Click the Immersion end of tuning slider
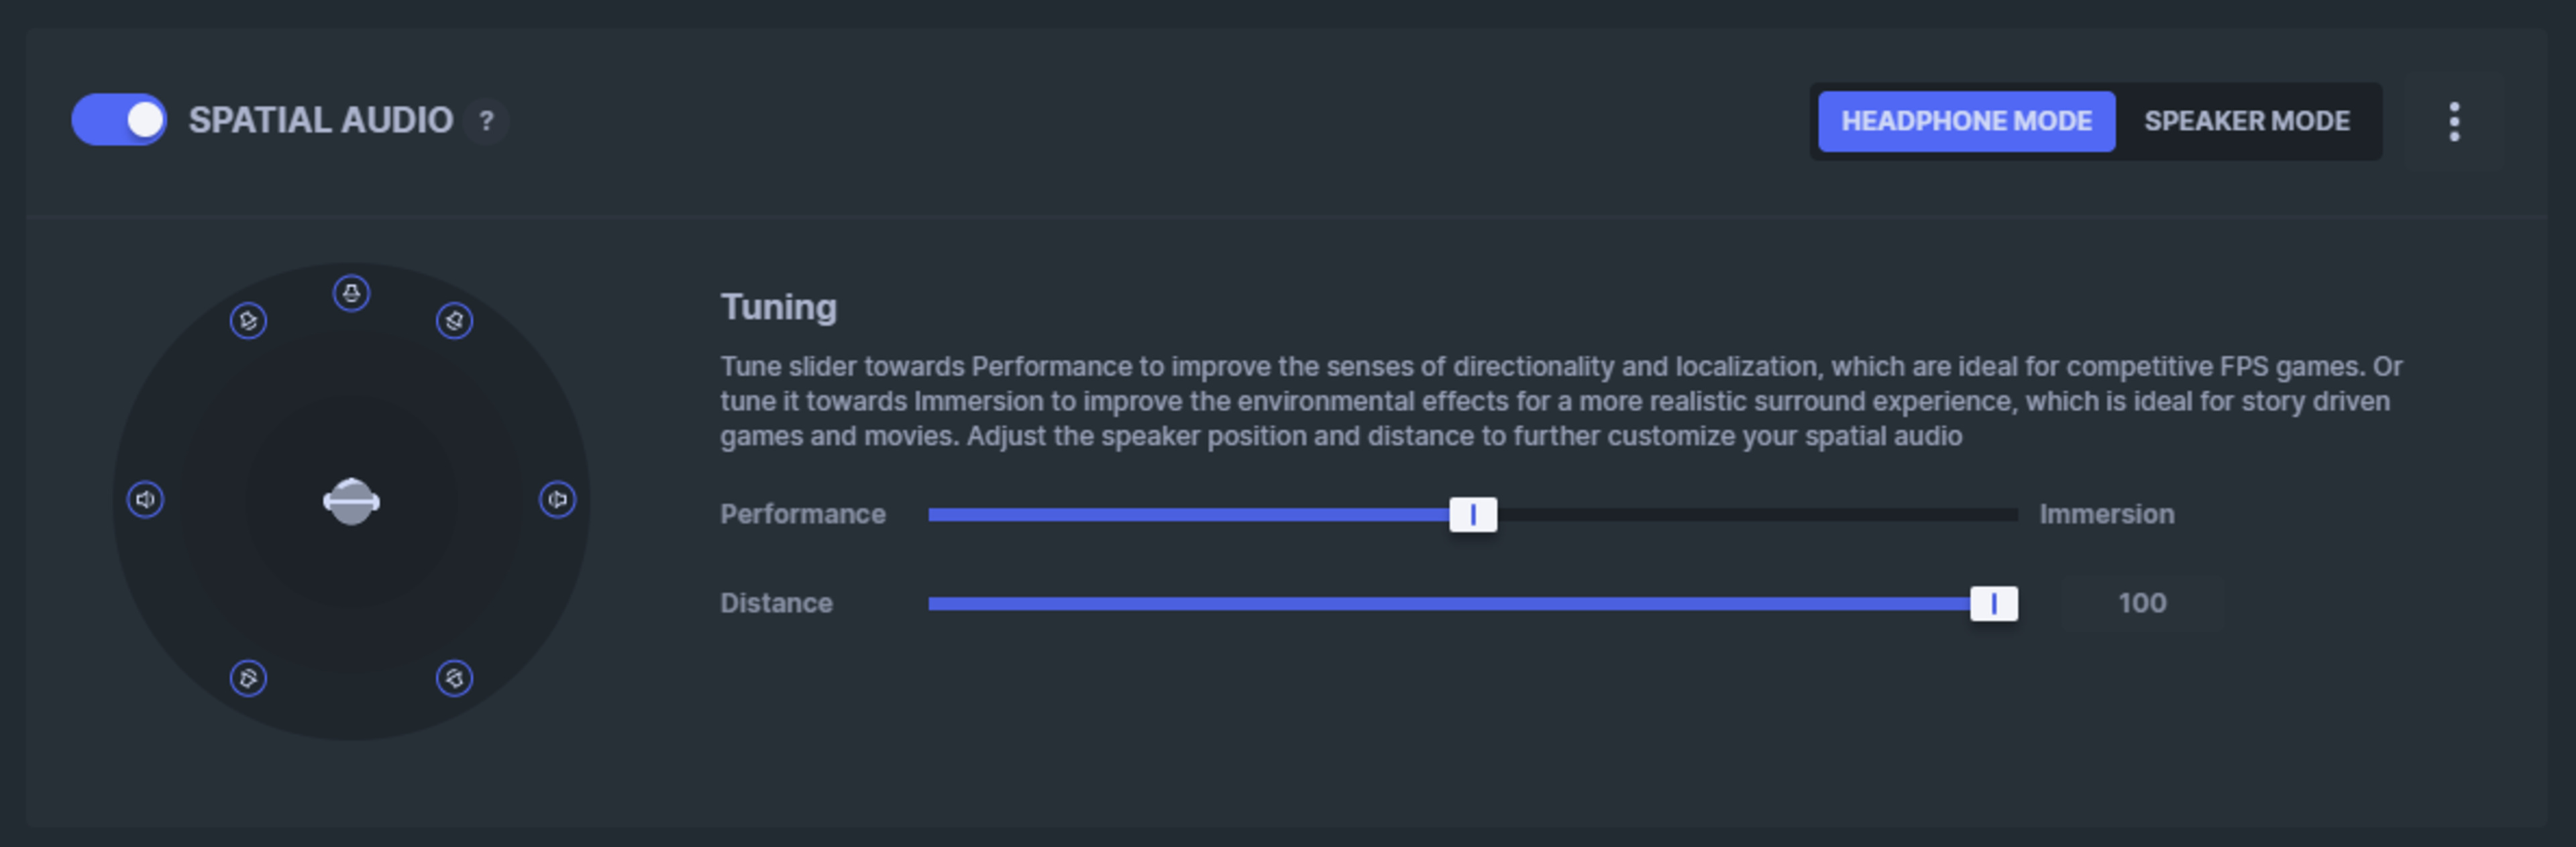The width and height of the screenshot is (2576, 847). 2010,514
